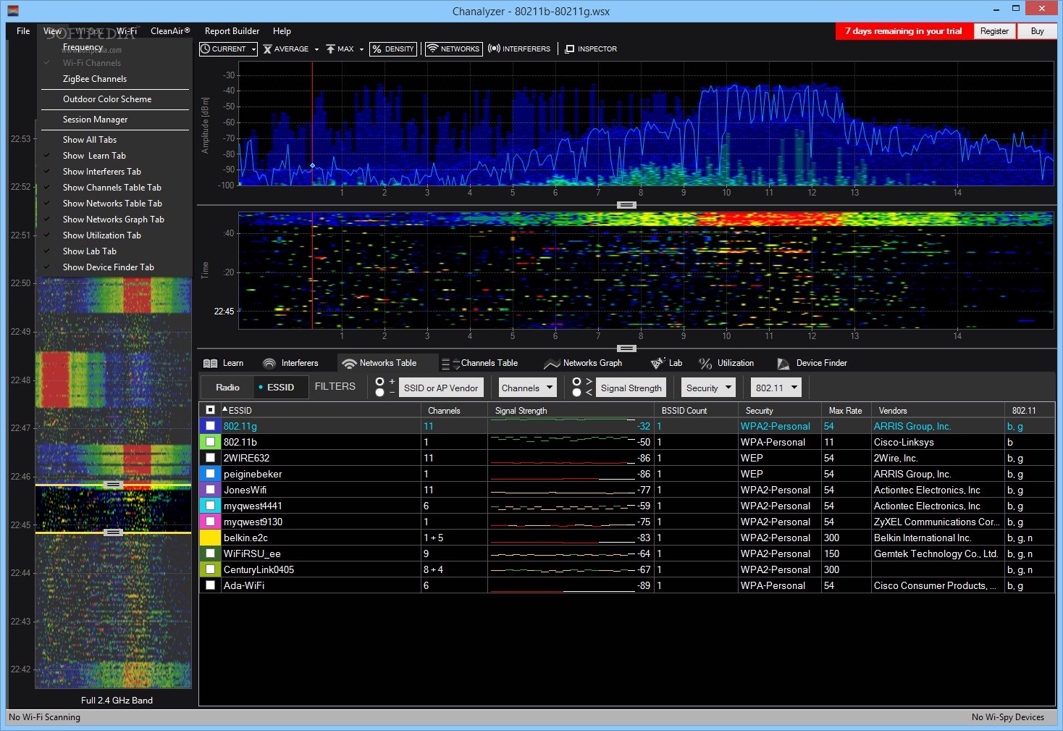Viewport: 1063px width, 731px height.
Task: Check the 2WIRE632 network checkbox
Action: pyautogui.click(x=210, y=458)
